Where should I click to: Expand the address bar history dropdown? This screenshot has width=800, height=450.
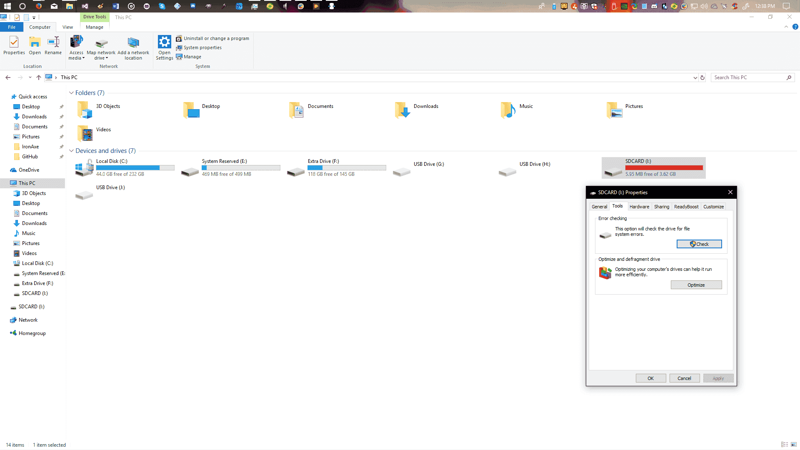695,77
